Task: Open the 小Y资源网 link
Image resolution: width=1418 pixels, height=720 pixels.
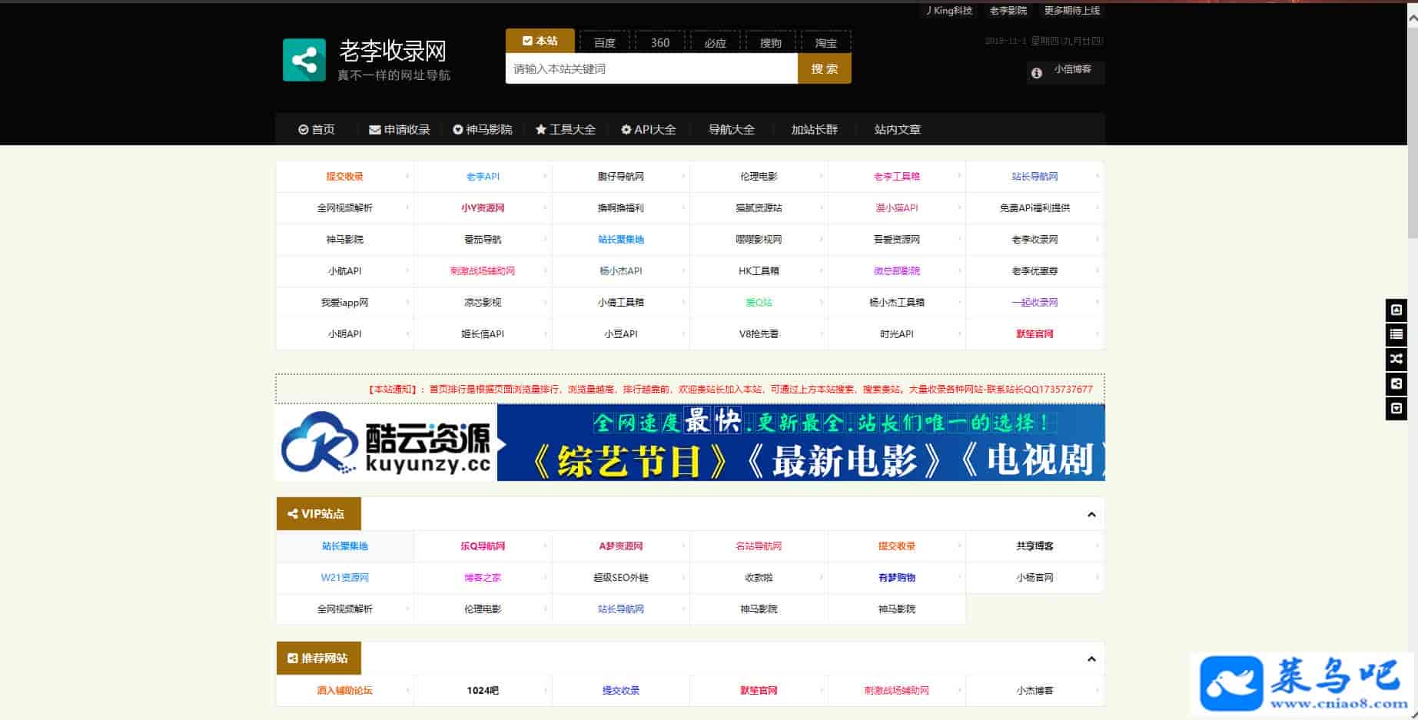Action: 483,208
